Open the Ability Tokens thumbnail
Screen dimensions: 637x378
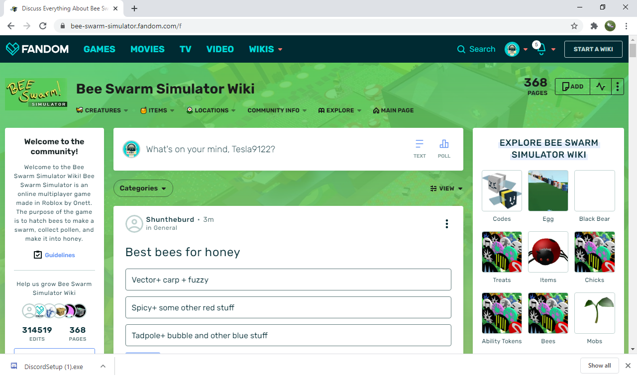coord(502,313)
